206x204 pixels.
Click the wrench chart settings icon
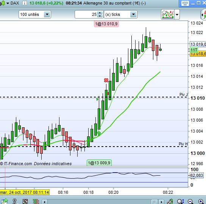click(170, 201)
